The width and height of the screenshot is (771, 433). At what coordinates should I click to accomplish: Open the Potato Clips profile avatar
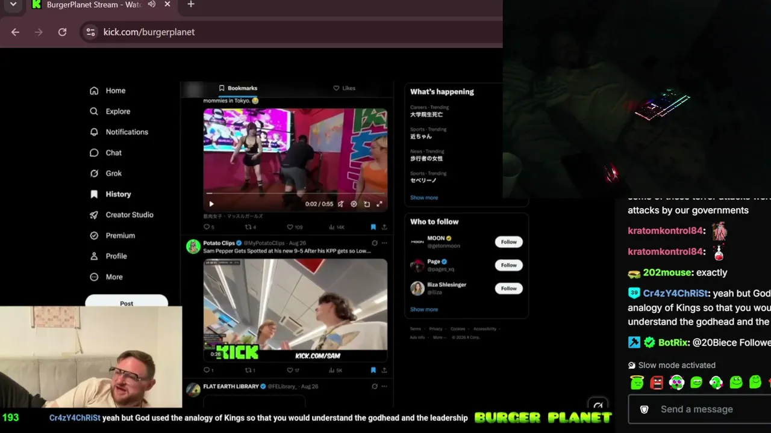[193, 246]
